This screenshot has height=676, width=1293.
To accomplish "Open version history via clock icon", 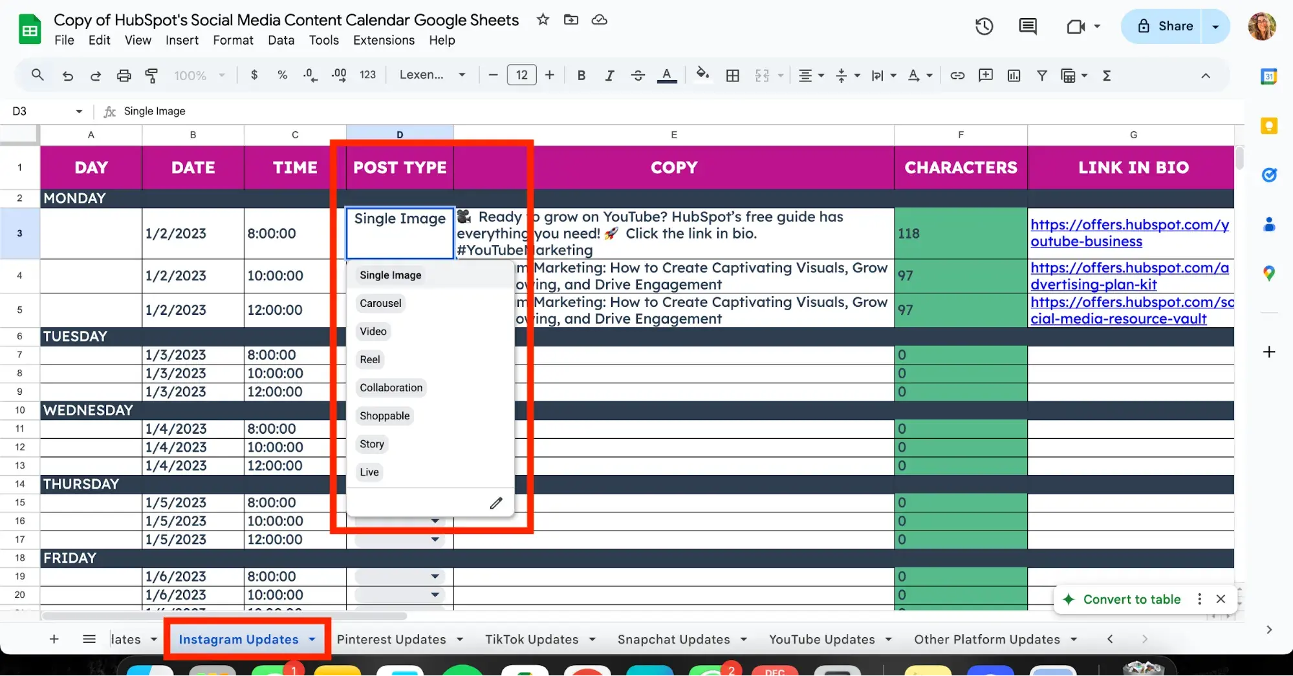I will tap(984, 26).
